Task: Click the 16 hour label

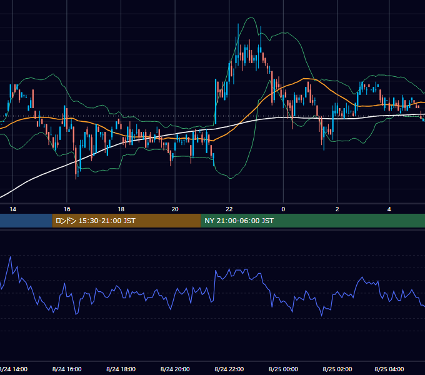Action: pos(67,209)
